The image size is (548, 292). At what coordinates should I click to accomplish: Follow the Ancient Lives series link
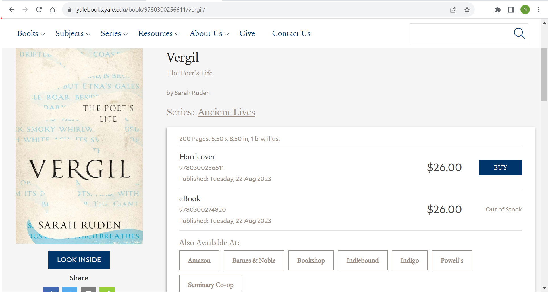pos(226,112)
